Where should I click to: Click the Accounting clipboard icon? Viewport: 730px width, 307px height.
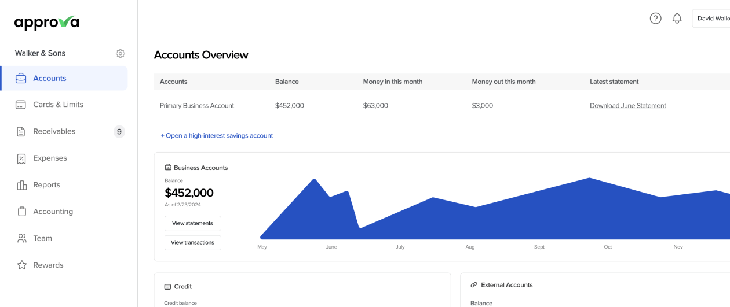pyautogui.click(x=21, y=212)
